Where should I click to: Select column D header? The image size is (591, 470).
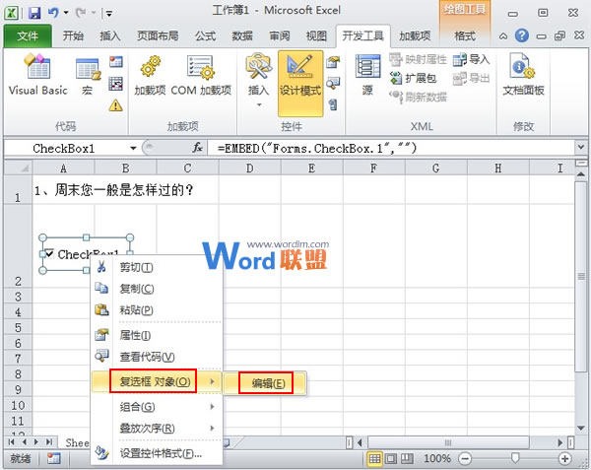[x=249, y=168]
